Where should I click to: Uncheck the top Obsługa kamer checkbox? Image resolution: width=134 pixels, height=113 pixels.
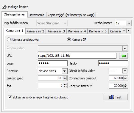[4, 7]
